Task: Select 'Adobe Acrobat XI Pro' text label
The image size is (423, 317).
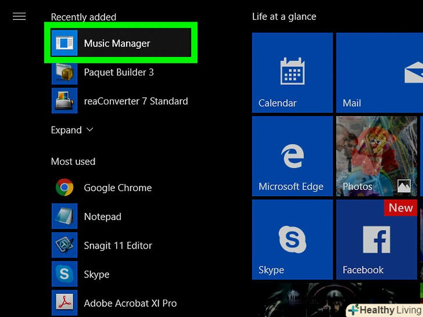Action: (x=130, y=303)
